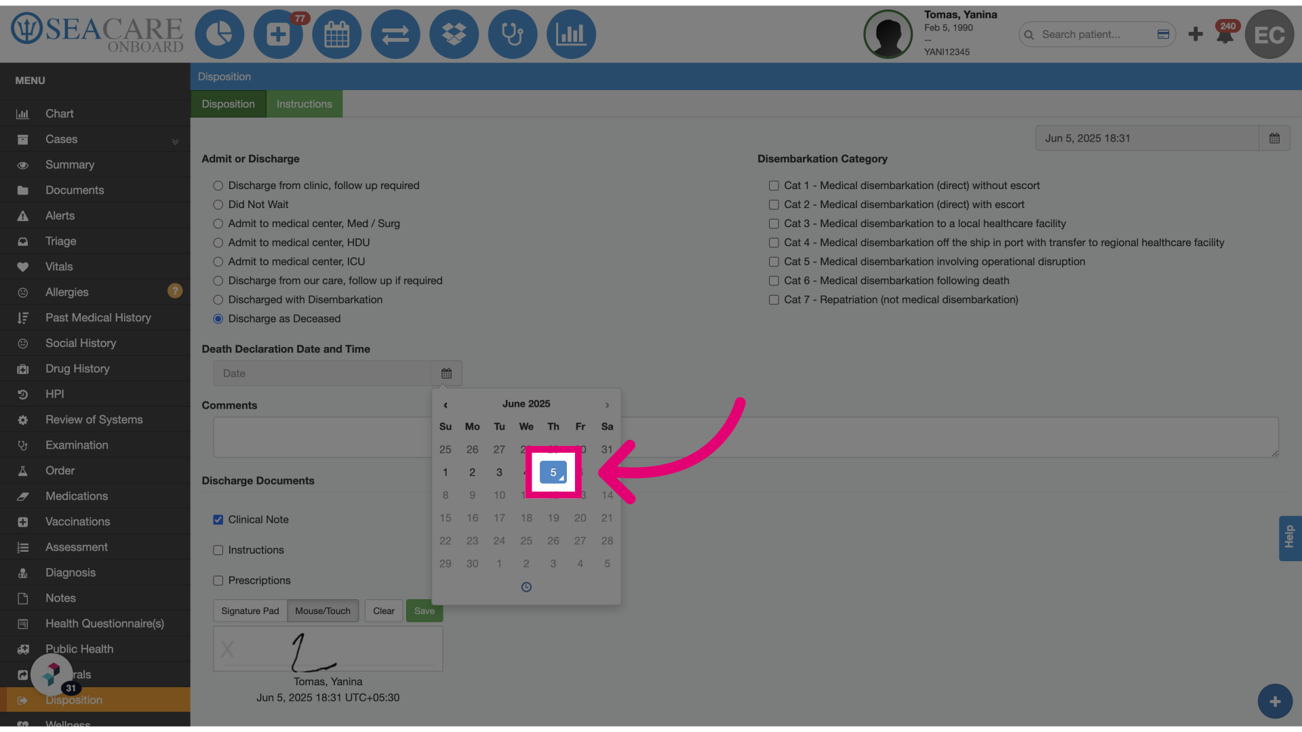Click the Allergies question mark badge
This screenshot has width=1302, height=732.
click(175, 291)
